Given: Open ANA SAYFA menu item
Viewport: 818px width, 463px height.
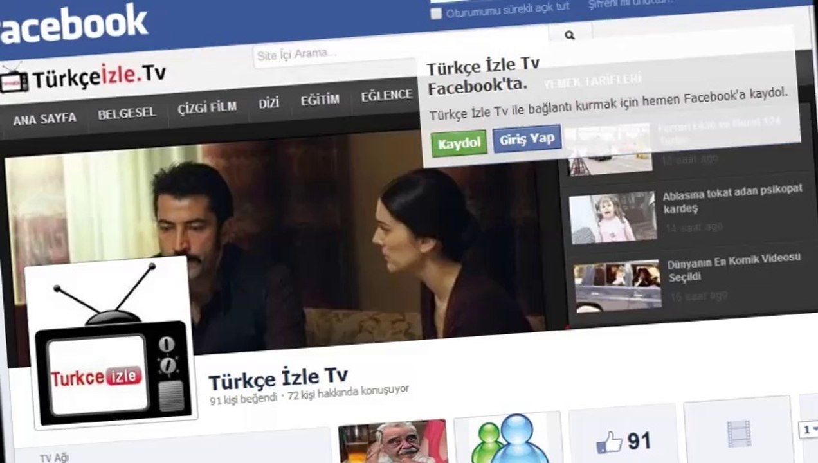Looking at the screenshot, I should [x=44, y=119].
